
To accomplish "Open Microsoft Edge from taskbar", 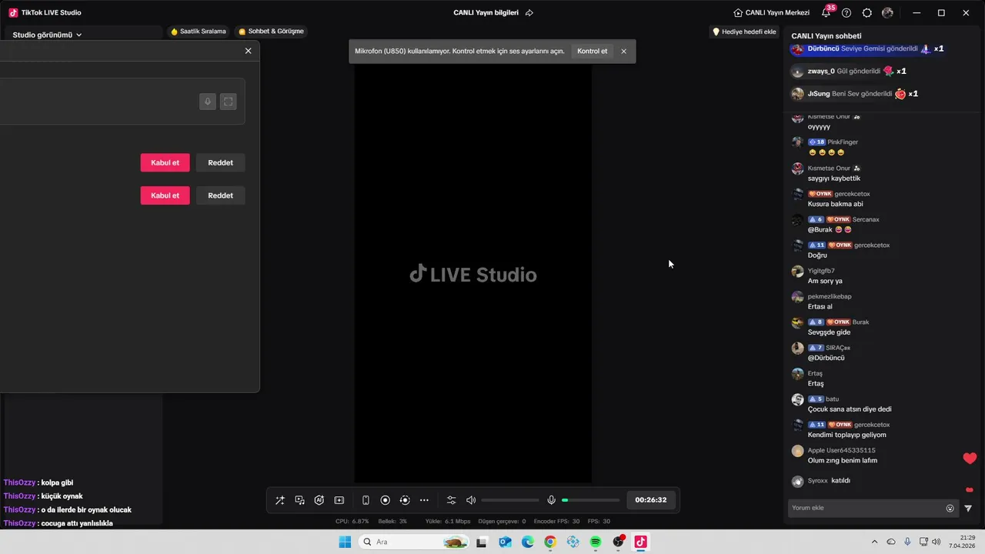I will coord(528,542).
